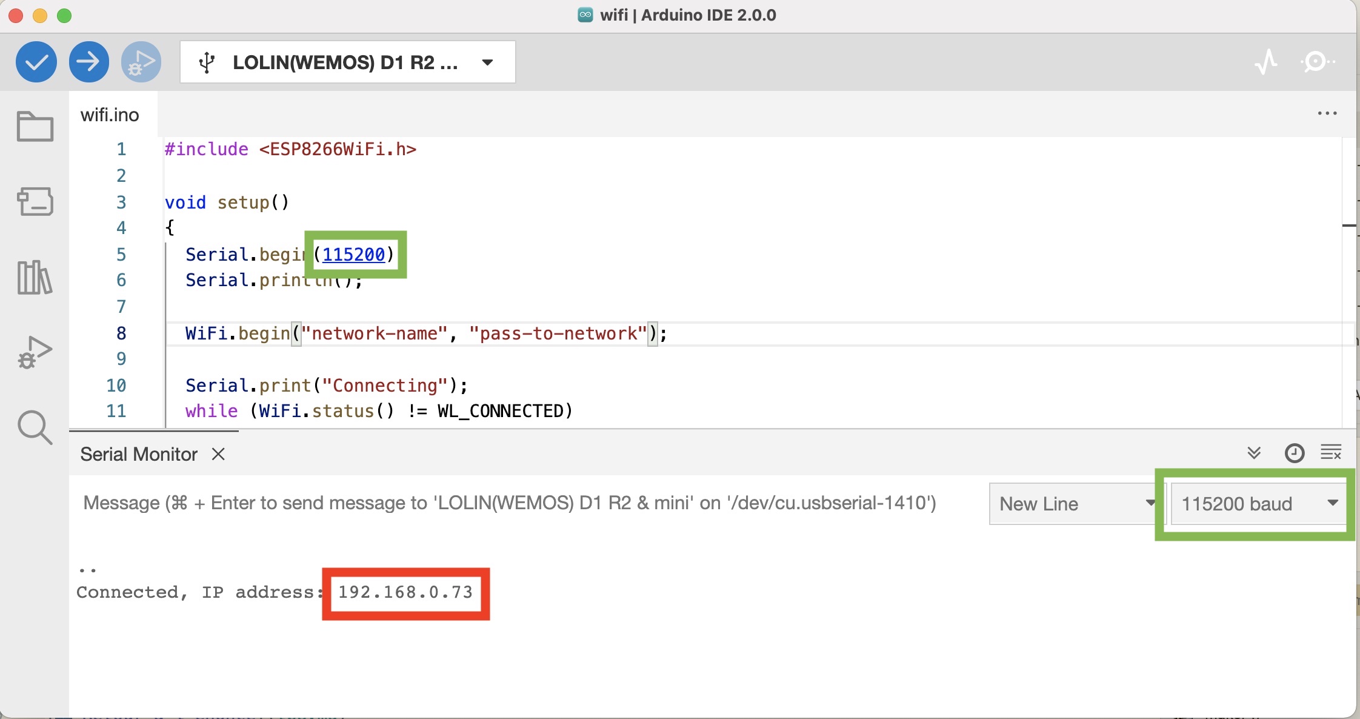Image resolution: width=1360 pixels, height=719 pixels.
Task: Open Search in the sidebar
Action: point(35,427)
